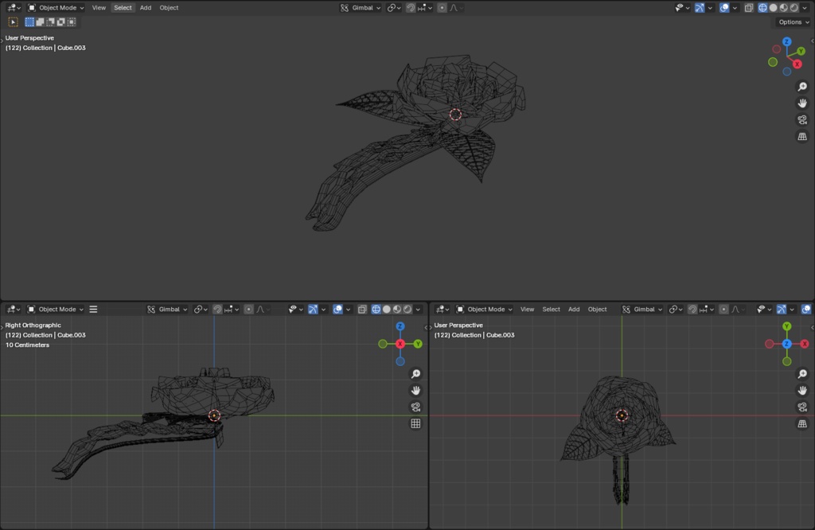Viewport: 815px width, 530px height.
Task: Toggle show gizmos in top viewport header
Action: [x=700, y=8]
